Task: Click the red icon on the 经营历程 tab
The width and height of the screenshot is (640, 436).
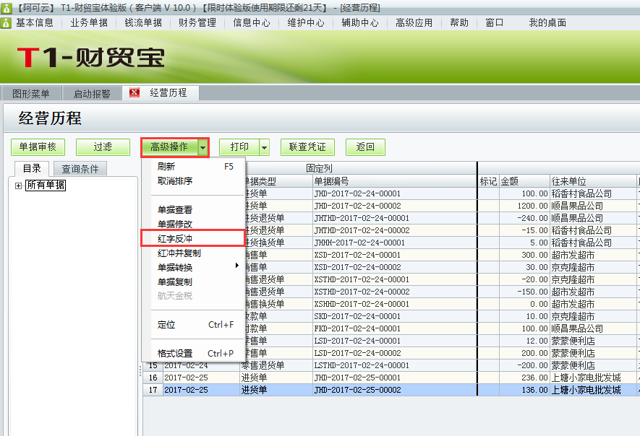Action: pos(133,92)
